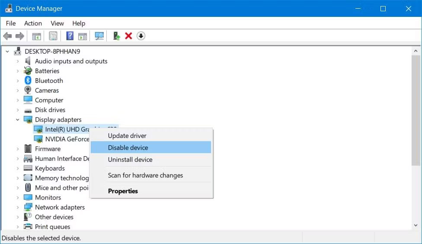Expand Audio inputs and outputs

[18, 61]
